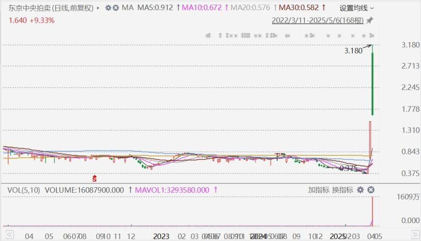This screenshot has height=241, width=421.
Task: Click the 2023 timeline label
Action: (x=161, y=236)
